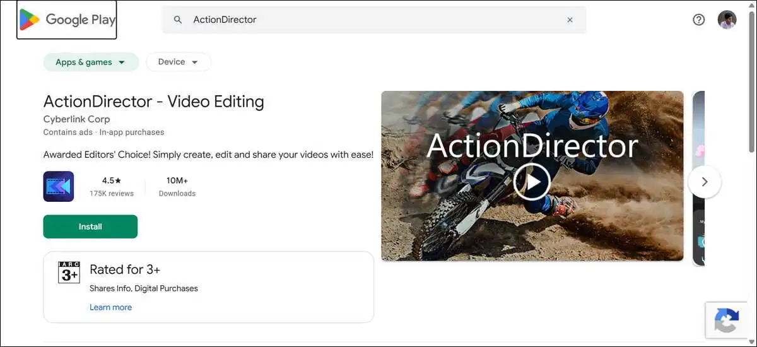
Task: Follow the Learn more link
Action: (110, 307)
